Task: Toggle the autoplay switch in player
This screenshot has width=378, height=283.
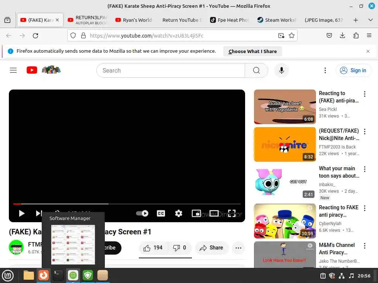Action: coord(142,213)
